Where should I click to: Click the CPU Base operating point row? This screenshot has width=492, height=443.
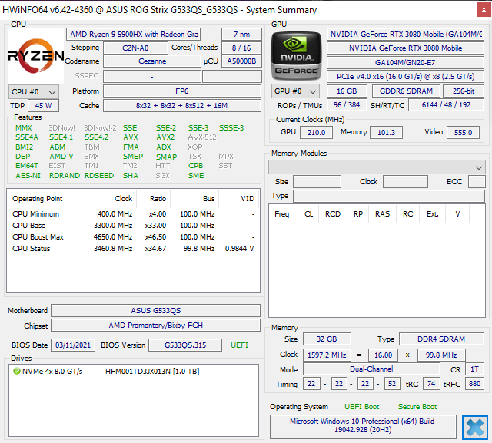click(133, 226)
